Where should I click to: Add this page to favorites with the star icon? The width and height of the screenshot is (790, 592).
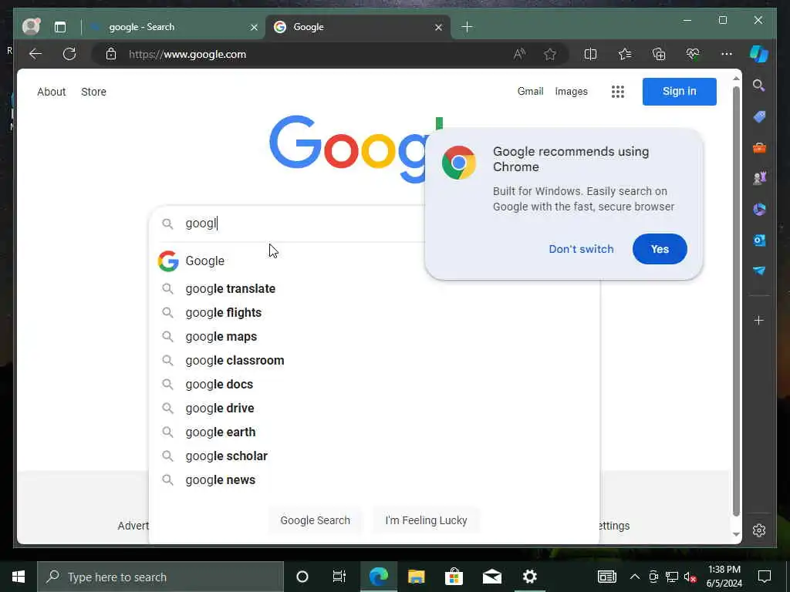[x=549, y=54]
